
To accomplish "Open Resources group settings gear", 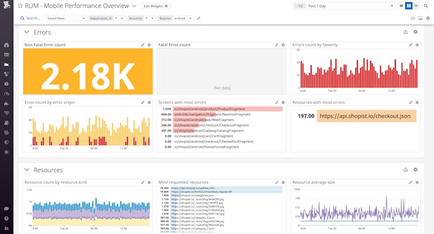I will [416, 169].
